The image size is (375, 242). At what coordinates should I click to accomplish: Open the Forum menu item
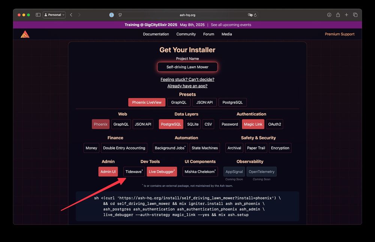pyautogui.click(x=209, y=34)
